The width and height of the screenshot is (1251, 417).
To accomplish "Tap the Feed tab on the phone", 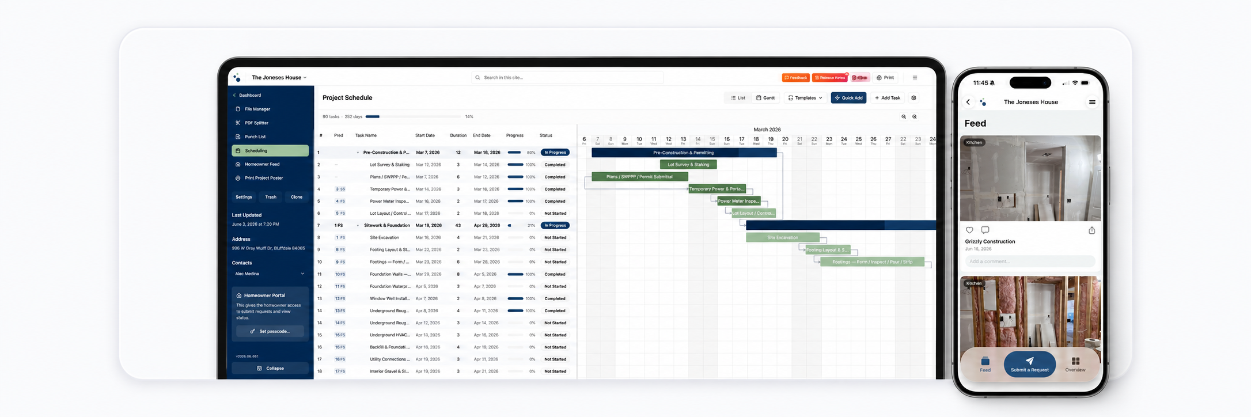I will click(x=985, y=364).
